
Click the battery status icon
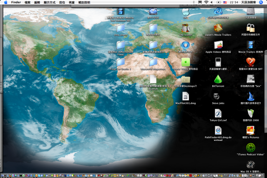(x=219, y=2)
